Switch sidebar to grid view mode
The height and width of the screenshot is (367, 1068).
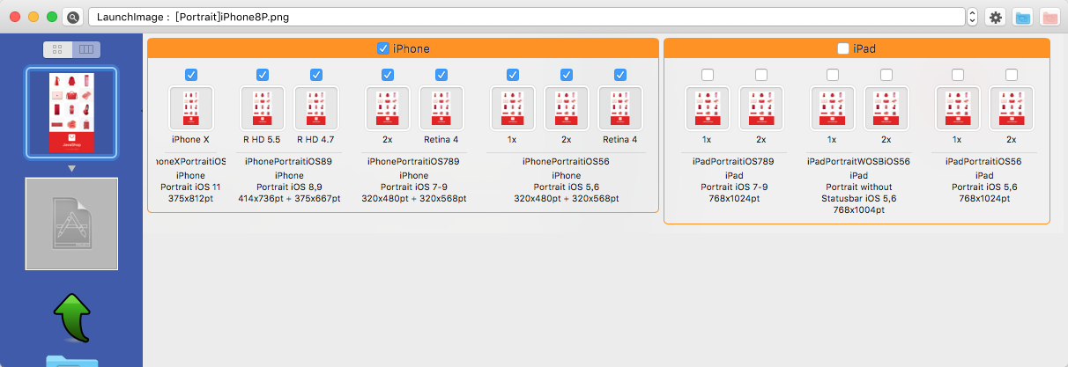pyautogui.click(x=57, y=50)
